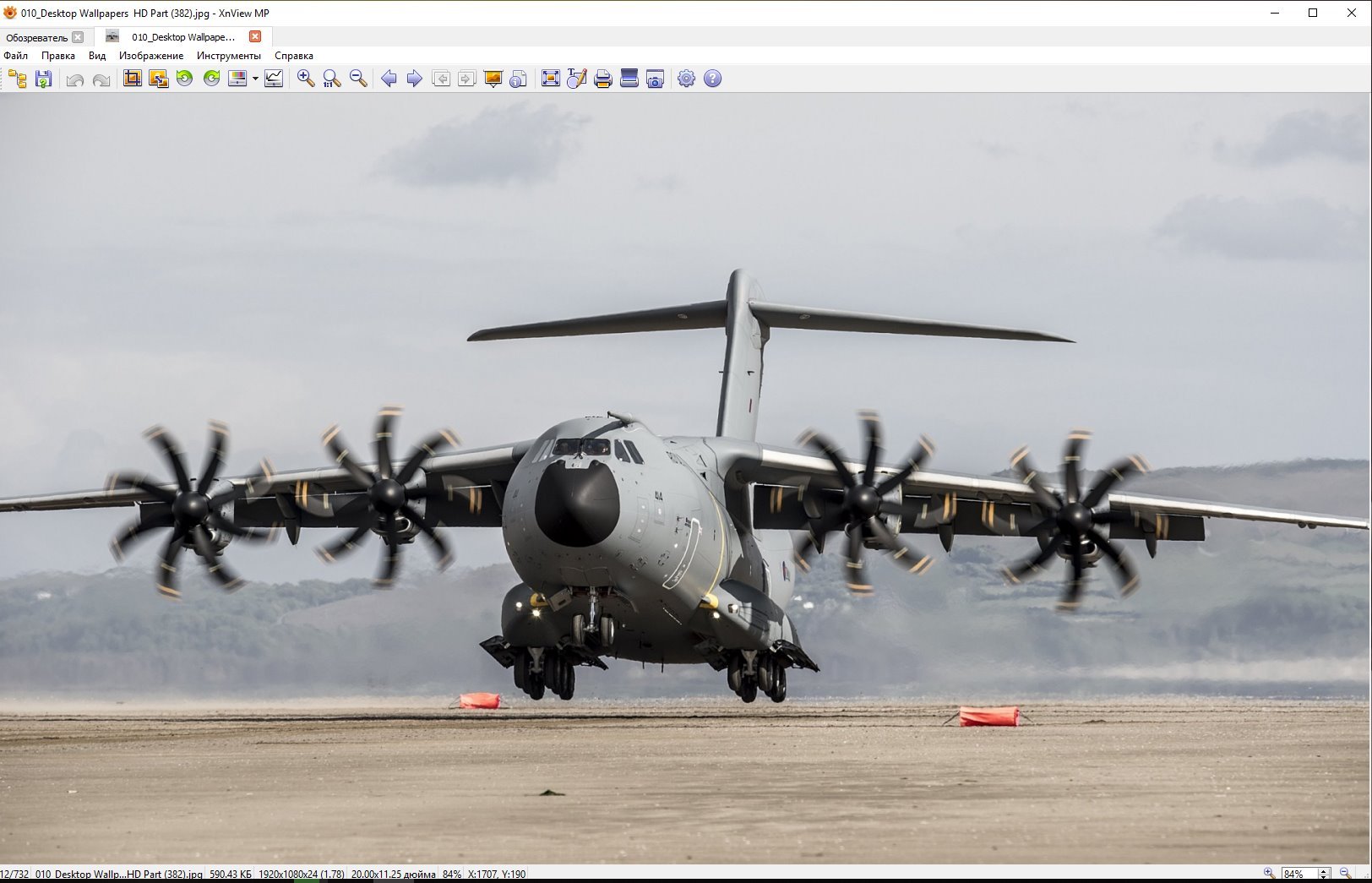Open the Изображение menu
Image resolution: width=1372 pixels, height=883 pixels.
[x=150, y=56]
